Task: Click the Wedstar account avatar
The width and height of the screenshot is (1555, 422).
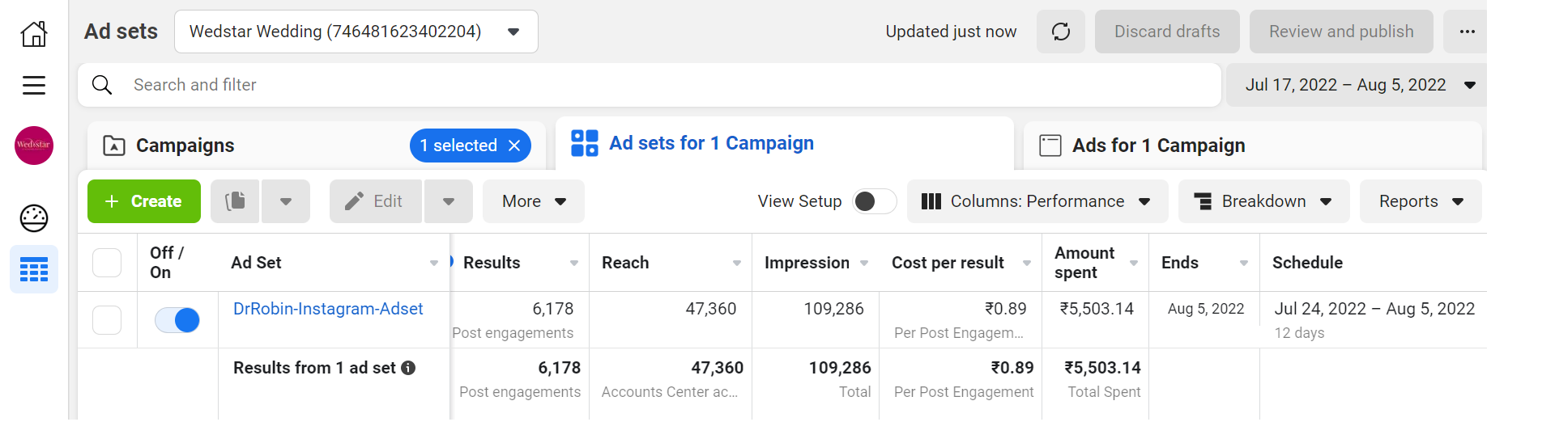Action: (x=34, y=146)
